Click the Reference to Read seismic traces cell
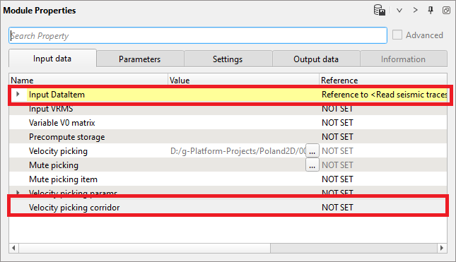Viewport: 456px width, 262px height. [x=384, y=95]
